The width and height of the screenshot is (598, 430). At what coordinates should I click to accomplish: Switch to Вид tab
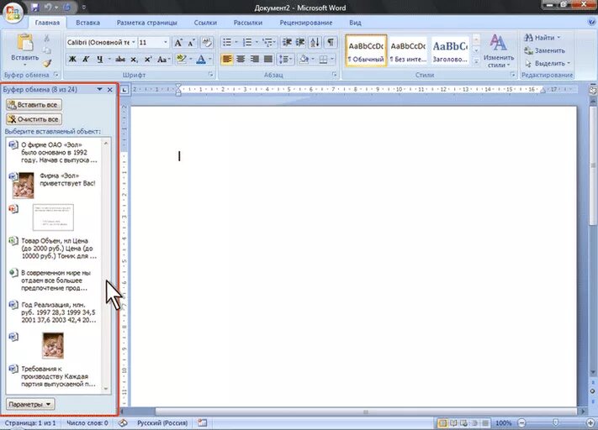coord(355,23)
